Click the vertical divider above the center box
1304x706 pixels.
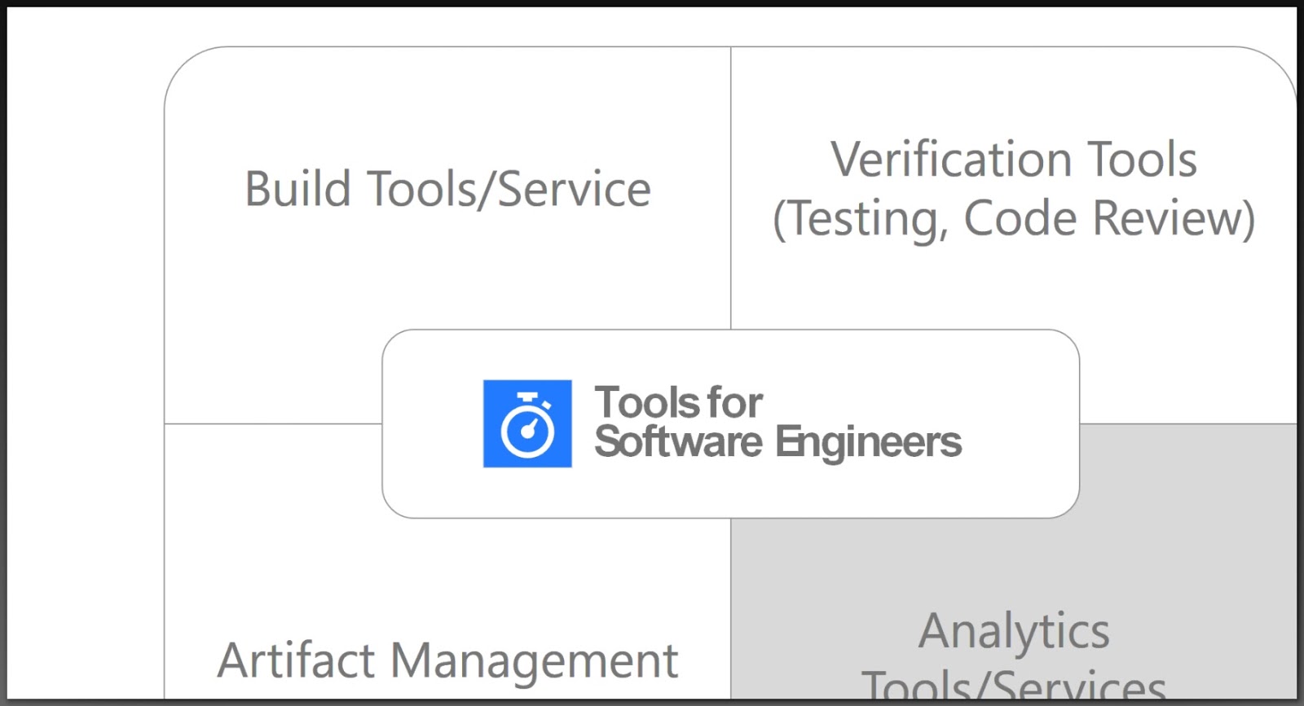point(731,188)
